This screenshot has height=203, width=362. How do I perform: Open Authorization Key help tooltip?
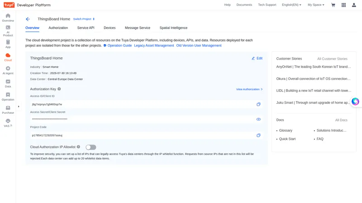pyautogui.click(x=59, y=89)
